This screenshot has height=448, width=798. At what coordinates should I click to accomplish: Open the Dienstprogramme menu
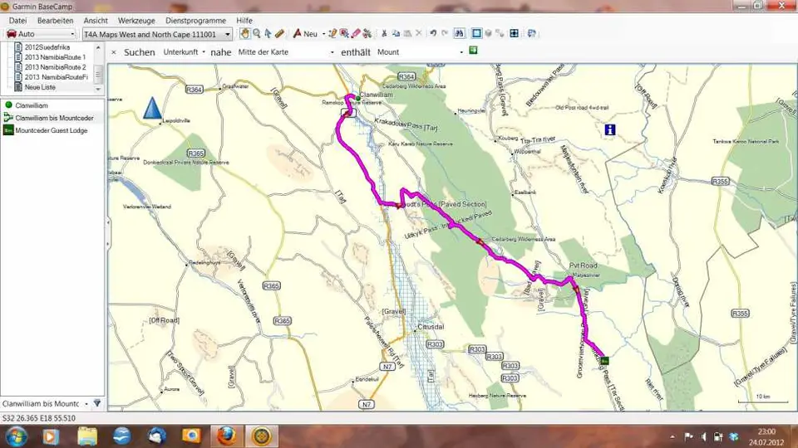point(195,20)
